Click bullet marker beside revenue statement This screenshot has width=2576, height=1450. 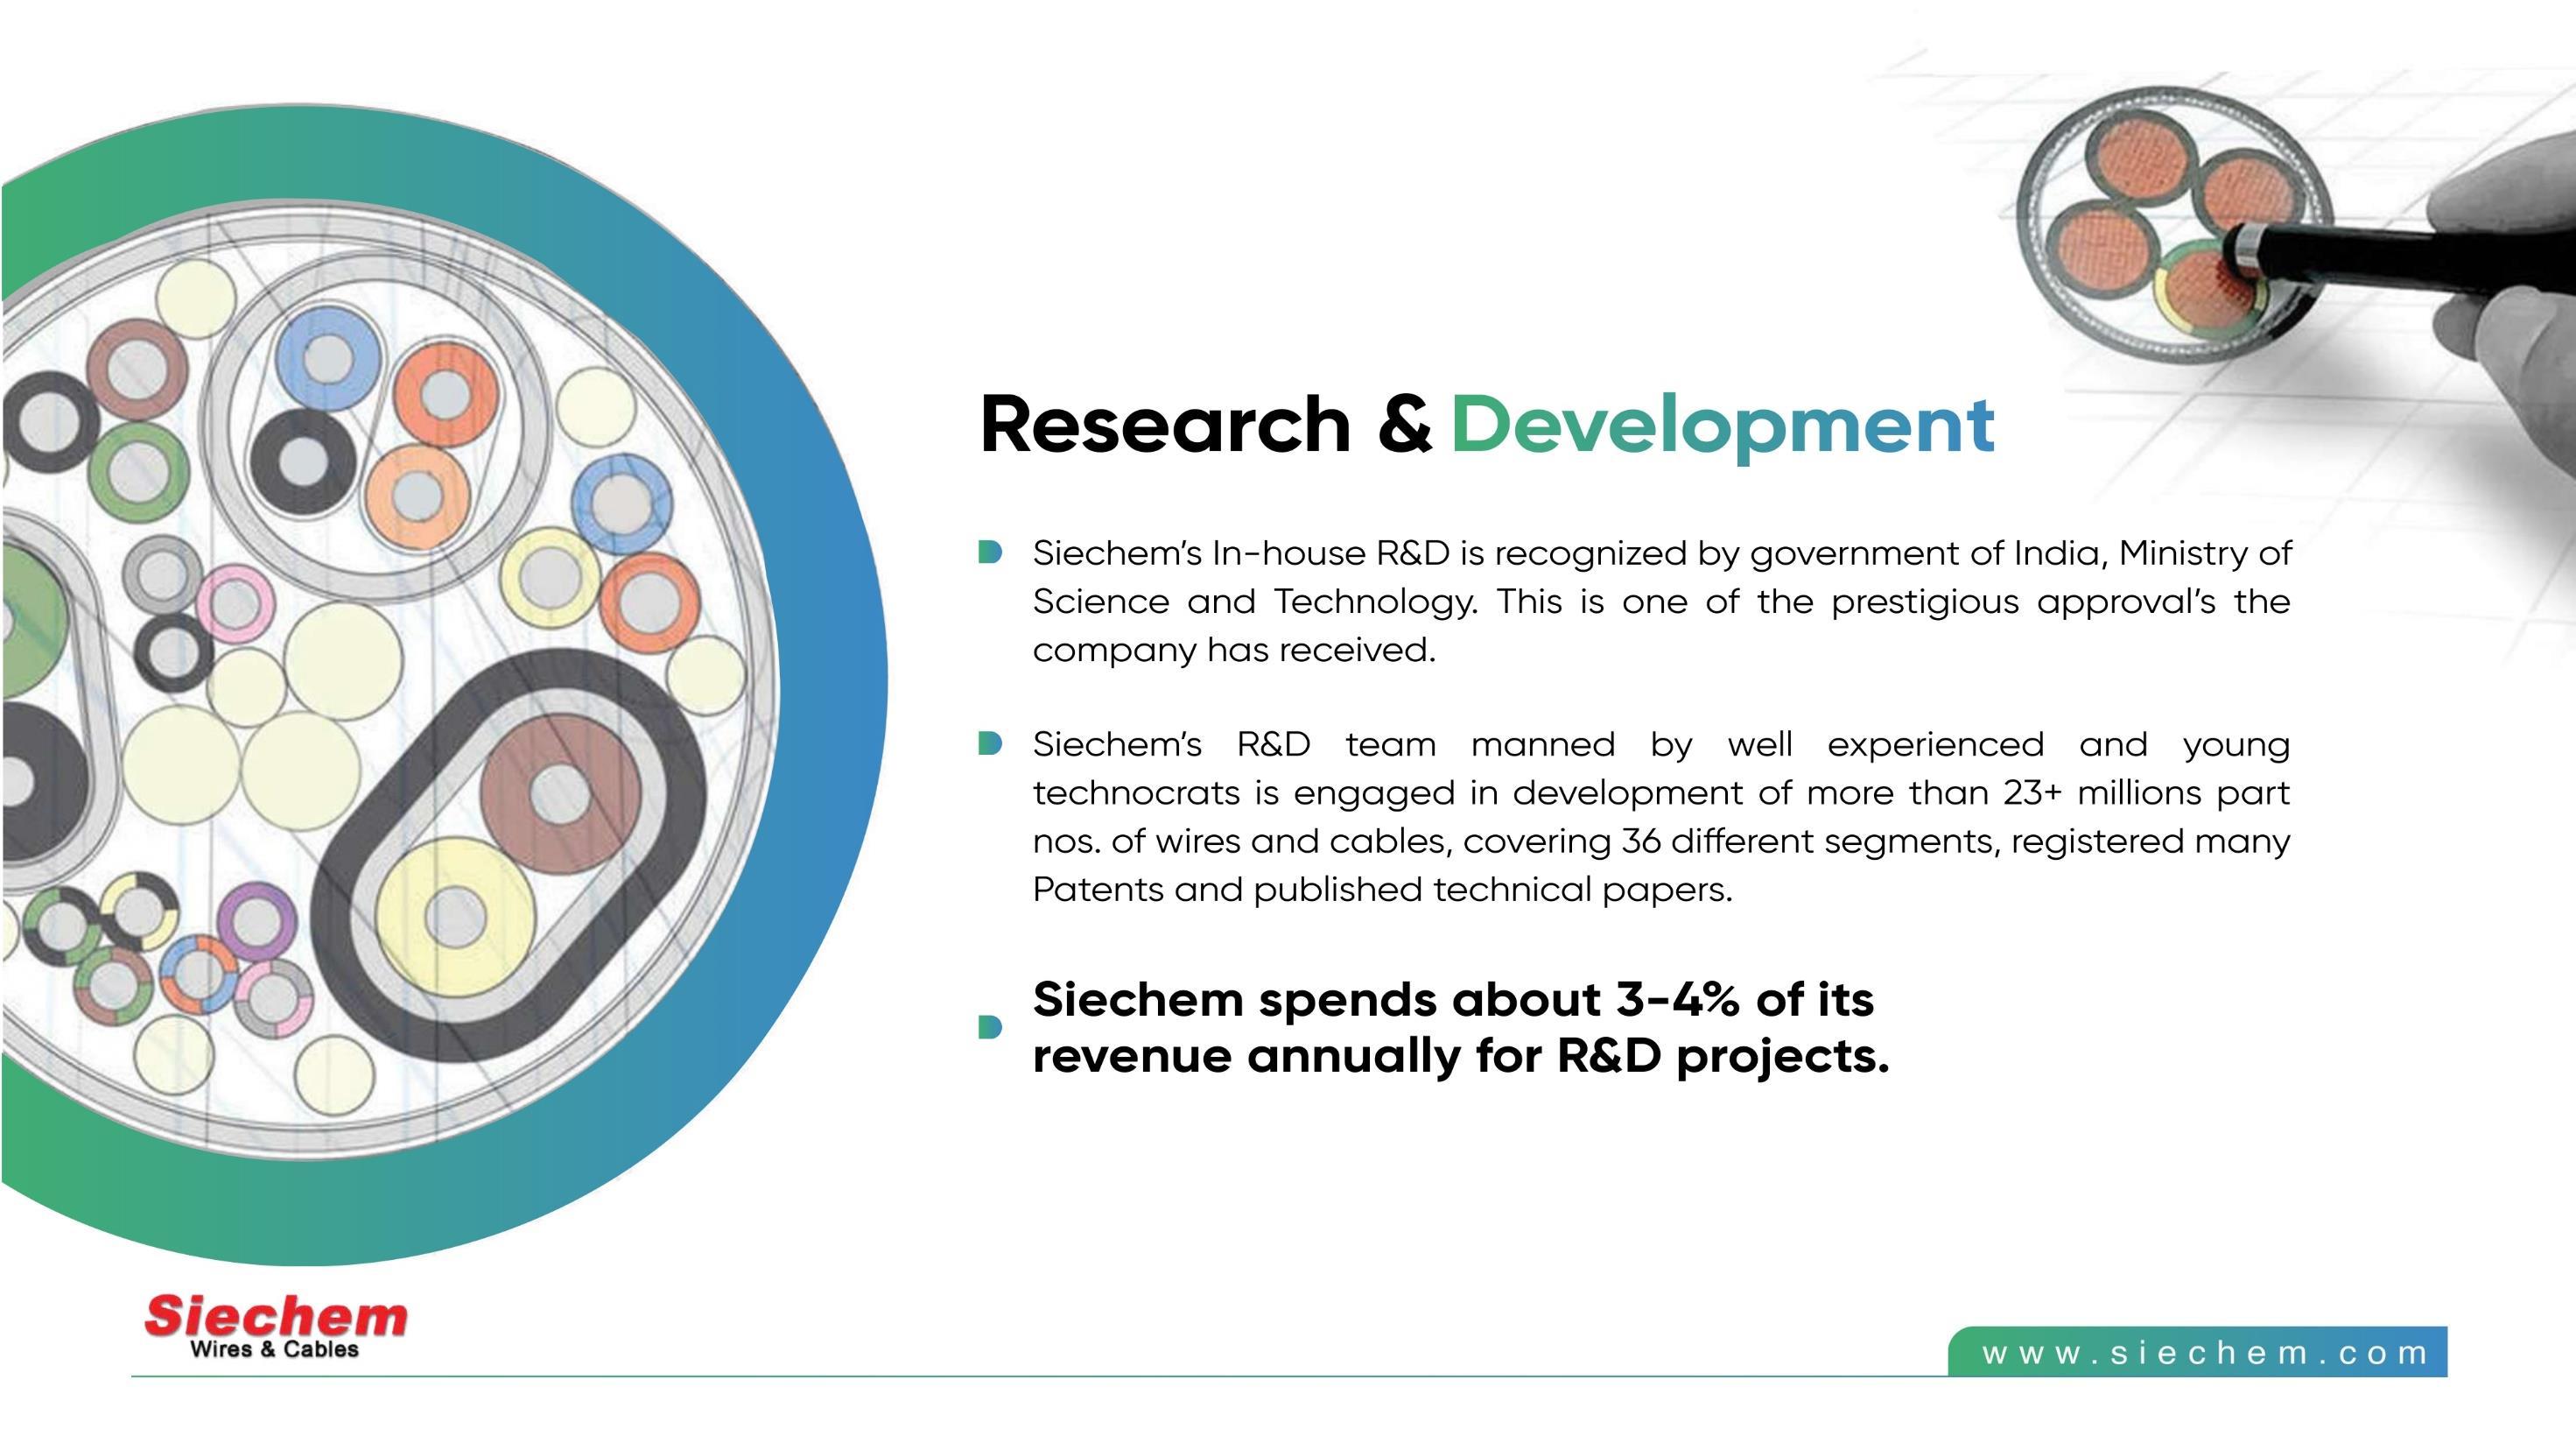[x=990, y=1027]
